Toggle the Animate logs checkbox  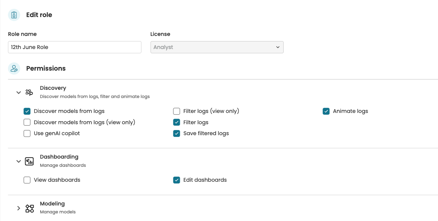(x=326, y=111)
